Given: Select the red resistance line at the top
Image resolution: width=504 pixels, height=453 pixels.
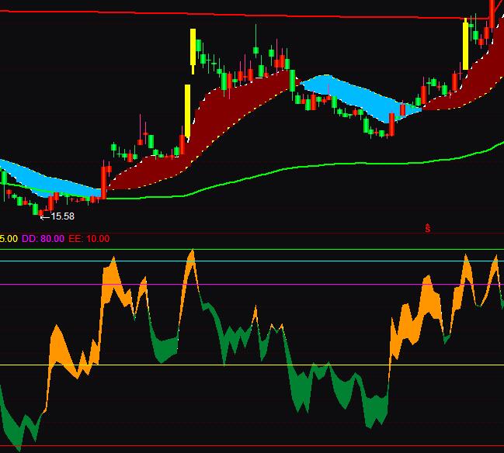Looking at the screenshot, I should pyautogui.click(x=233, y=14).
